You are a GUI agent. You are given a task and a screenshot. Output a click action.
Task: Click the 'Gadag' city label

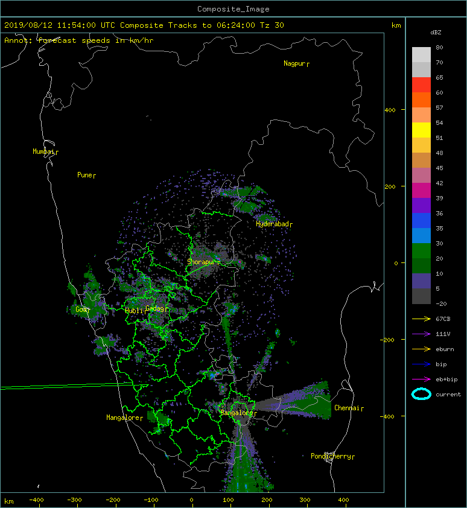coord(156,308)
